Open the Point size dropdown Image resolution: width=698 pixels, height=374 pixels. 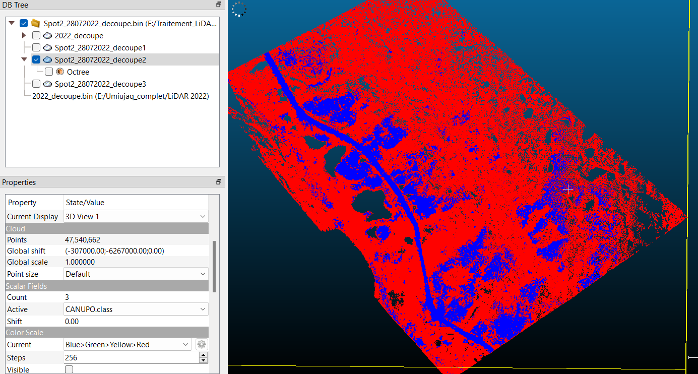click(x=136, y=274)
